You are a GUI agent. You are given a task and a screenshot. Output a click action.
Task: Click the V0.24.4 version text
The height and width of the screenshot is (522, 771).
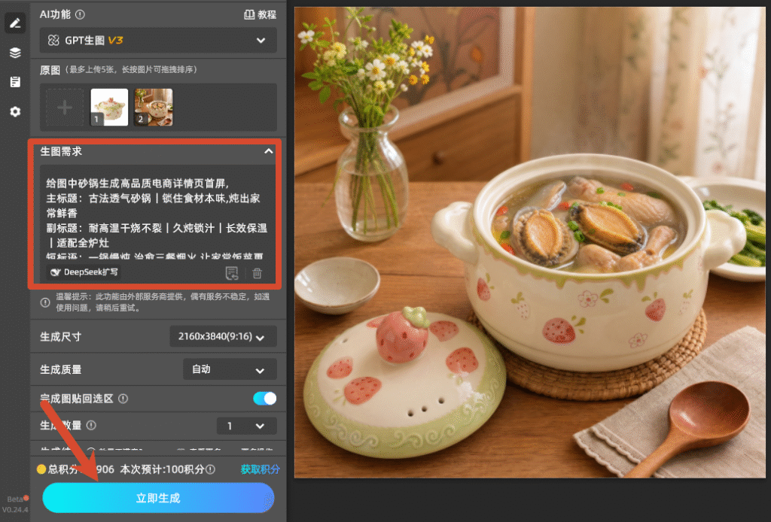15,510
